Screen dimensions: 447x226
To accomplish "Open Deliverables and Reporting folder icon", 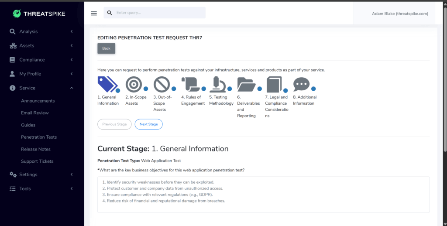I will (246, 84).
